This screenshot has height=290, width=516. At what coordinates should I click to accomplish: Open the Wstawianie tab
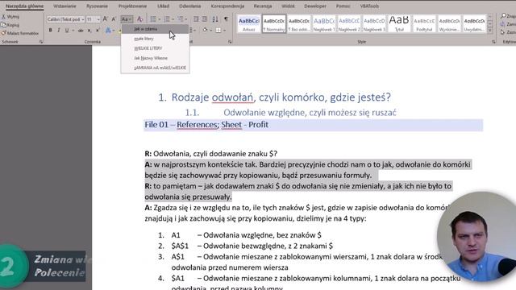click(x=64, y=6)
